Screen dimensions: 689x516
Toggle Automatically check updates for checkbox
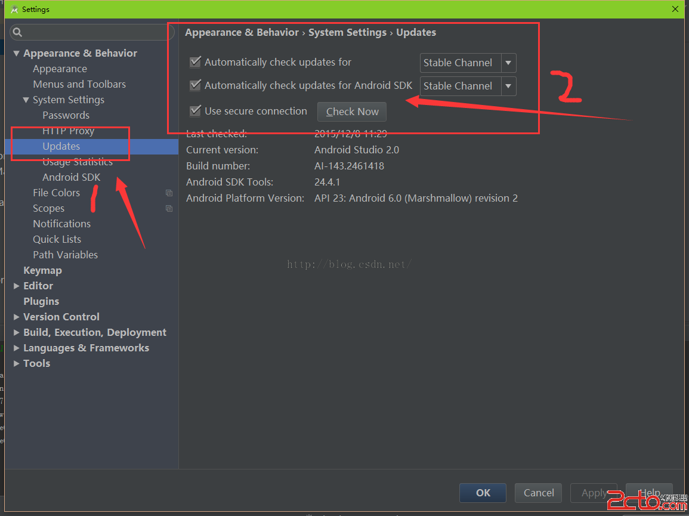[195, 62]
